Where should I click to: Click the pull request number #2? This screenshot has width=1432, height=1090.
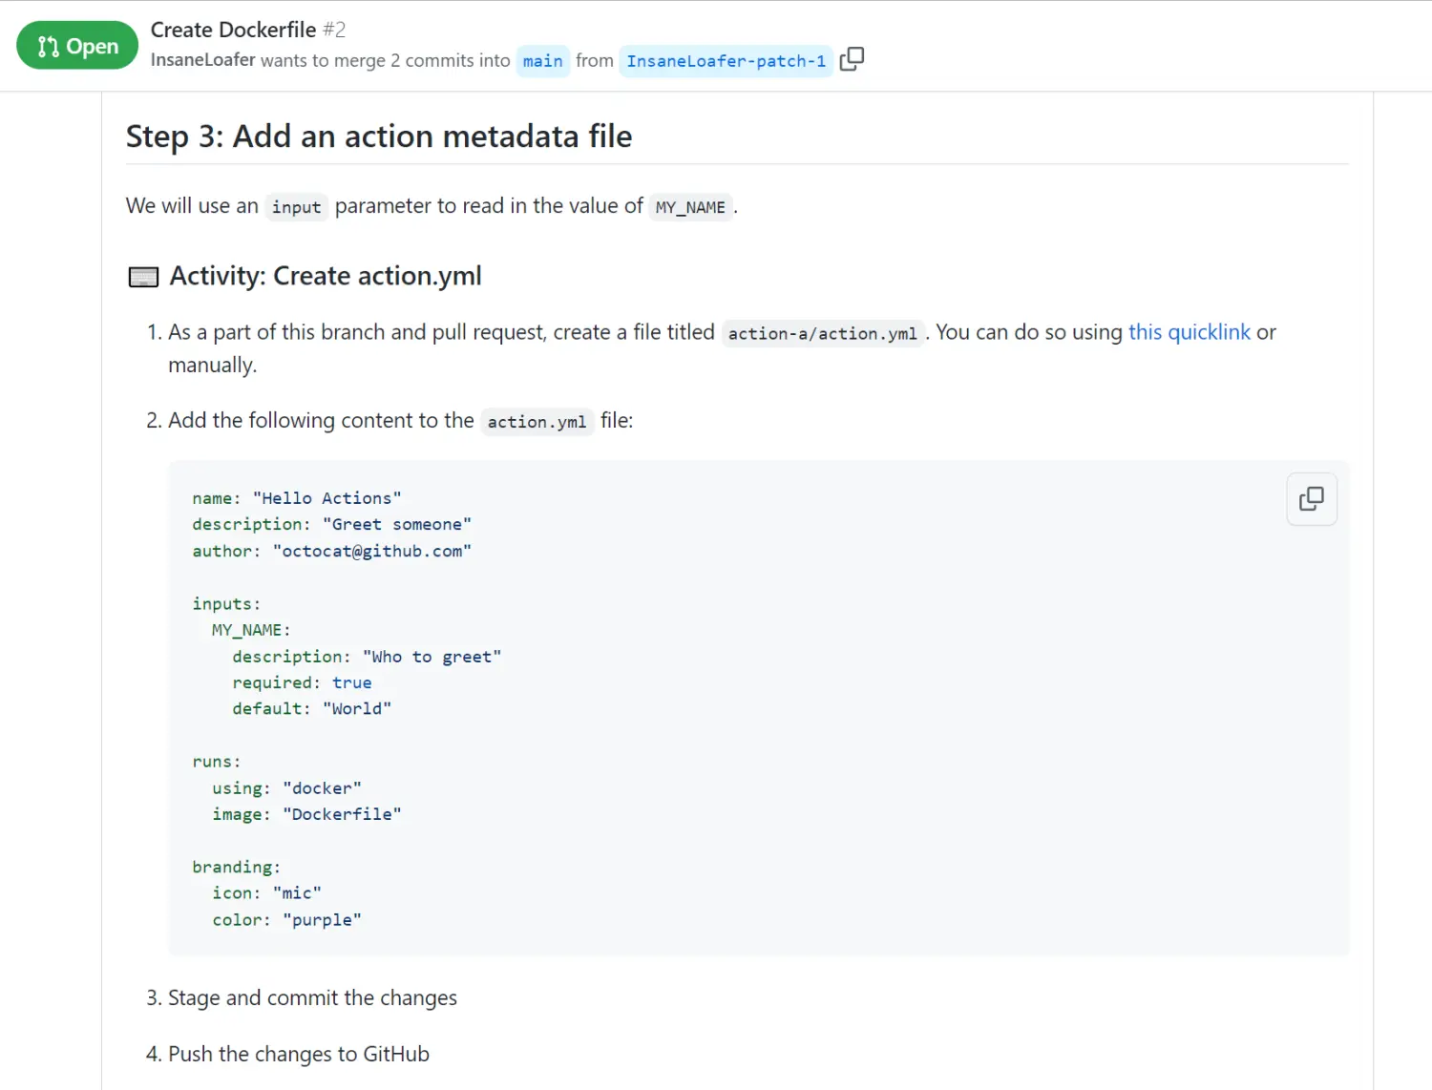point(334,30)
